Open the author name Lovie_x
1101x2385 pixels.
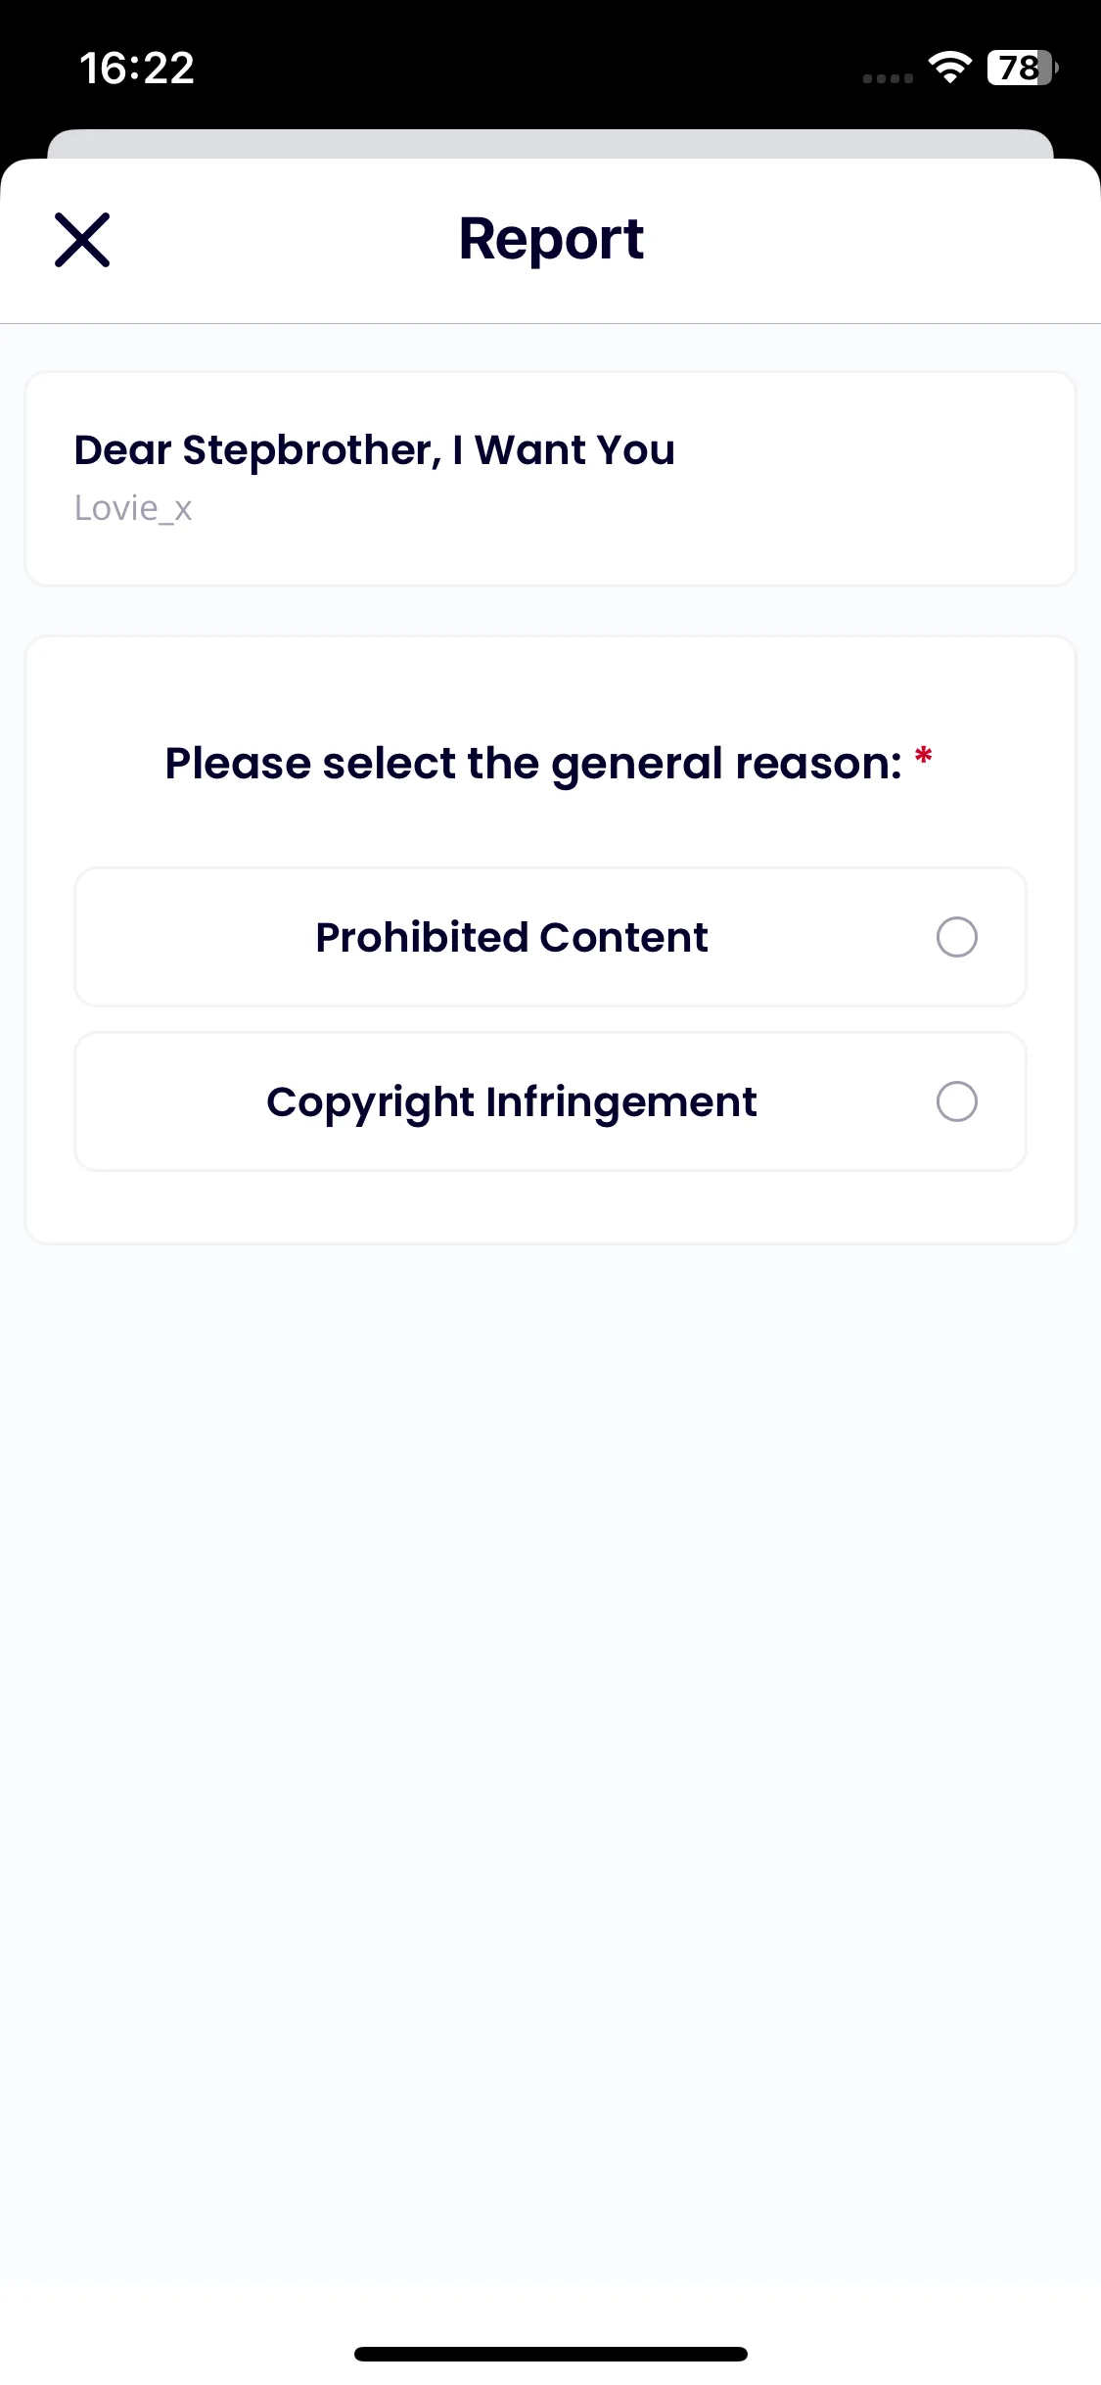(133, 508)
